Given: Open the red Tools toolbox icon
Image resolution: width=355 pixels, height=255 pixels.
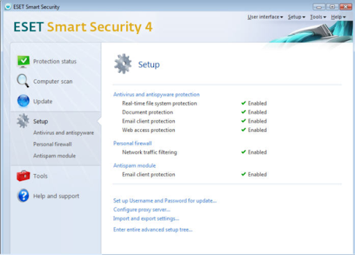Looking at the screenshot, I should [x=23, y=176].
